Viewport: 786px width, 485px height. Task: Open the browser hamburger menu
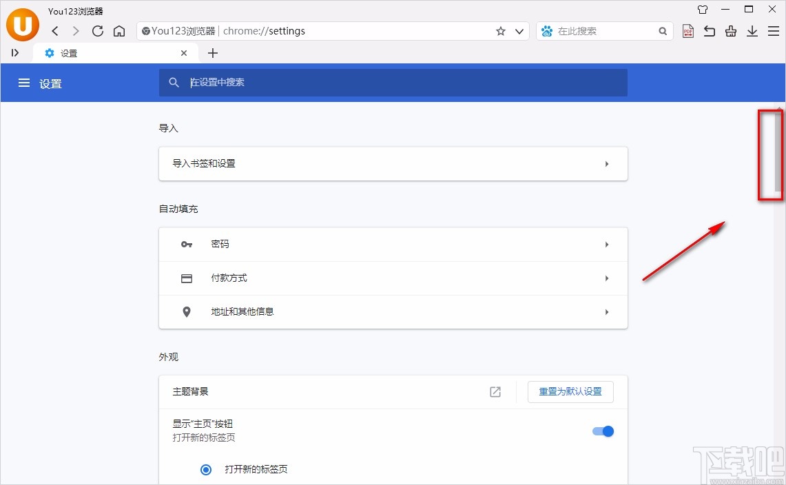coord(774,31)
